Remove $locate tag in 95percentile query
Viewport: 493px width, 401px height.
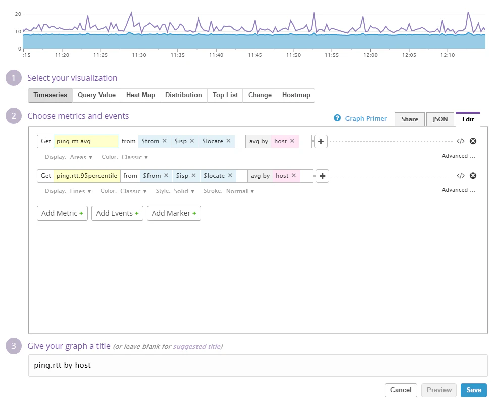tap(230, 175)
